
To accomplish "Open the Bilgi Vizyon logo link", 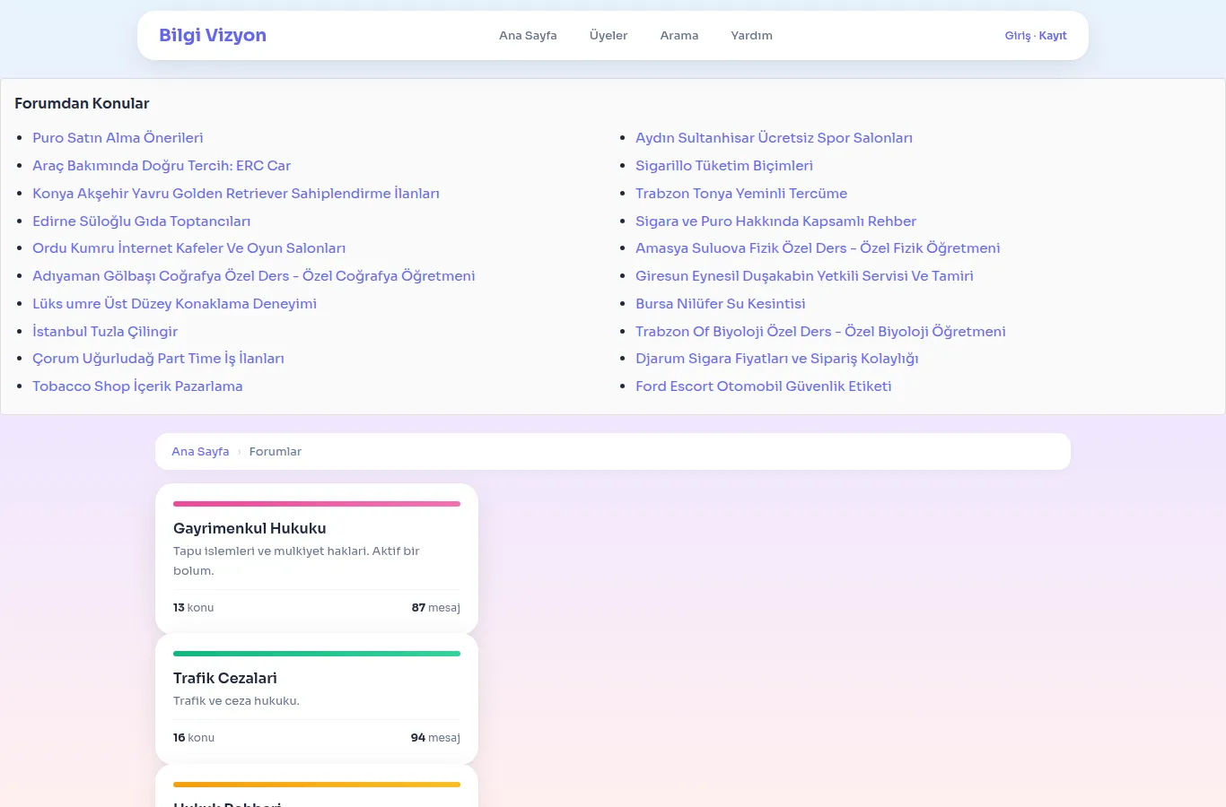I will coord(213,35).
